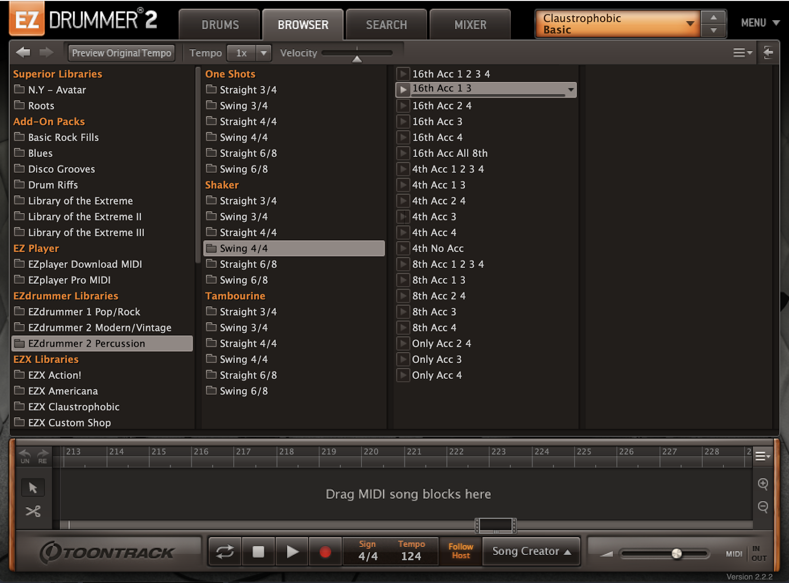Click the song track horizontal scroll handle
Screen dimensions: 789x583
pyautogui.click(x=496, y=525)
